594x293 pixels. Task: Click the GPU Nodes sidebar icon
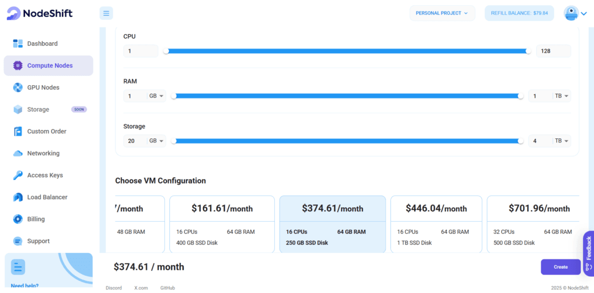coord(17,87)
